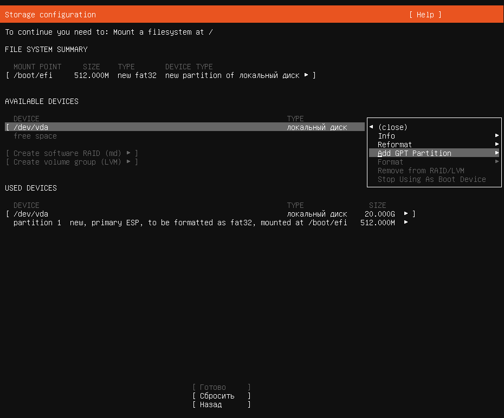The height and width of the screenshot is (418, 504).
Task: Select the Info menu entry
Action: click(386, 136)
